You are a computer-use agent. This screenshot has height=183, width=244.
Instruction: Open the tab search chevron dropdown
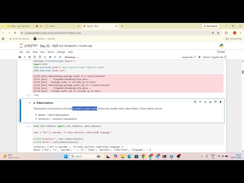pyautogui.click(x=3, y=26)
